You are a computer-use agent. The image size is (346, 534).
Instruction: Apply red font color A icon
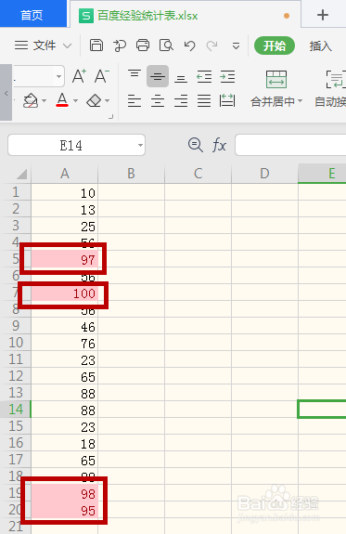[62, 100]
